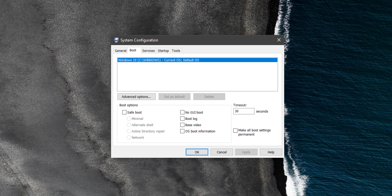Image resolution: width=392 pixels, height=196 pixels.
Task: Click the Timeout seconds input field
Action: point(244,111)
